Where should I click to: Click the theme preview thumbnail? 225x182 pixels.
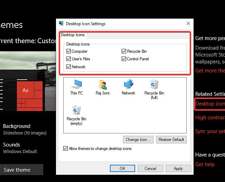pyautogui.click(x=28, y=81)
